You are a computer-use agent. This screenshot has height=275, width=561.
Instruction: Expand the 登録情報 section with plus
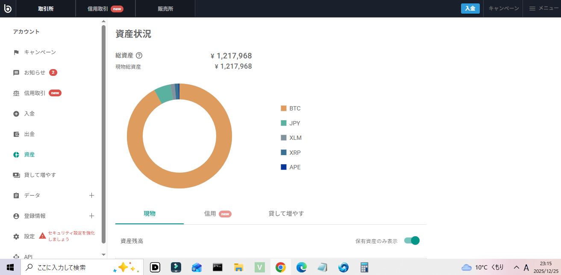91,216
